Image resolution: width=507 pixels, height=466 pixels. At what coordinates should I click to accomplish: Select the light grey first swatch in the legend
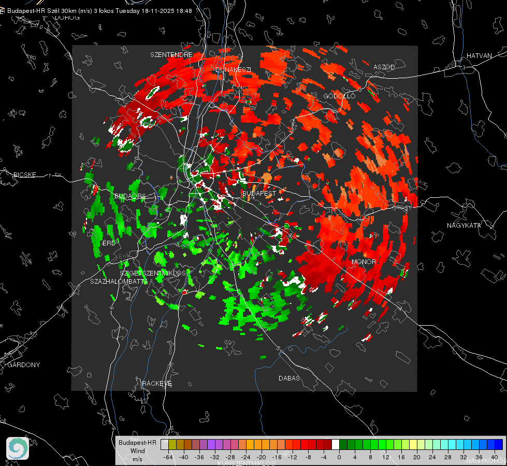(x=165, y=445)
